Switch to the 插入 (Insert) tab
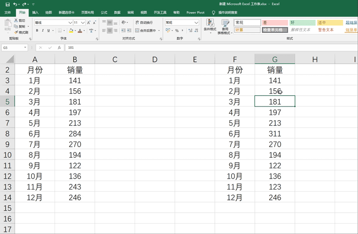This screenshot has height=234, width=358. (x=35, y=13)
